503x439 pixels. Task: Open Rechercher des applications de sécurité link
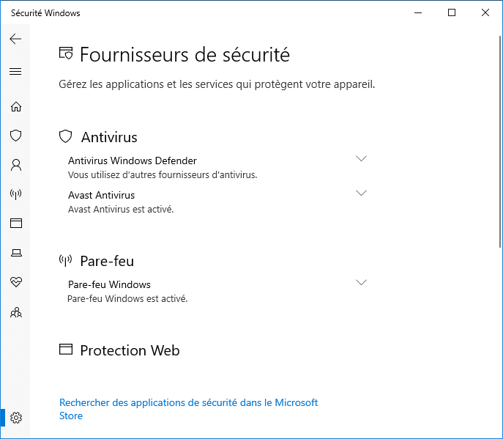pyautogui.click(x=188, y=409)
